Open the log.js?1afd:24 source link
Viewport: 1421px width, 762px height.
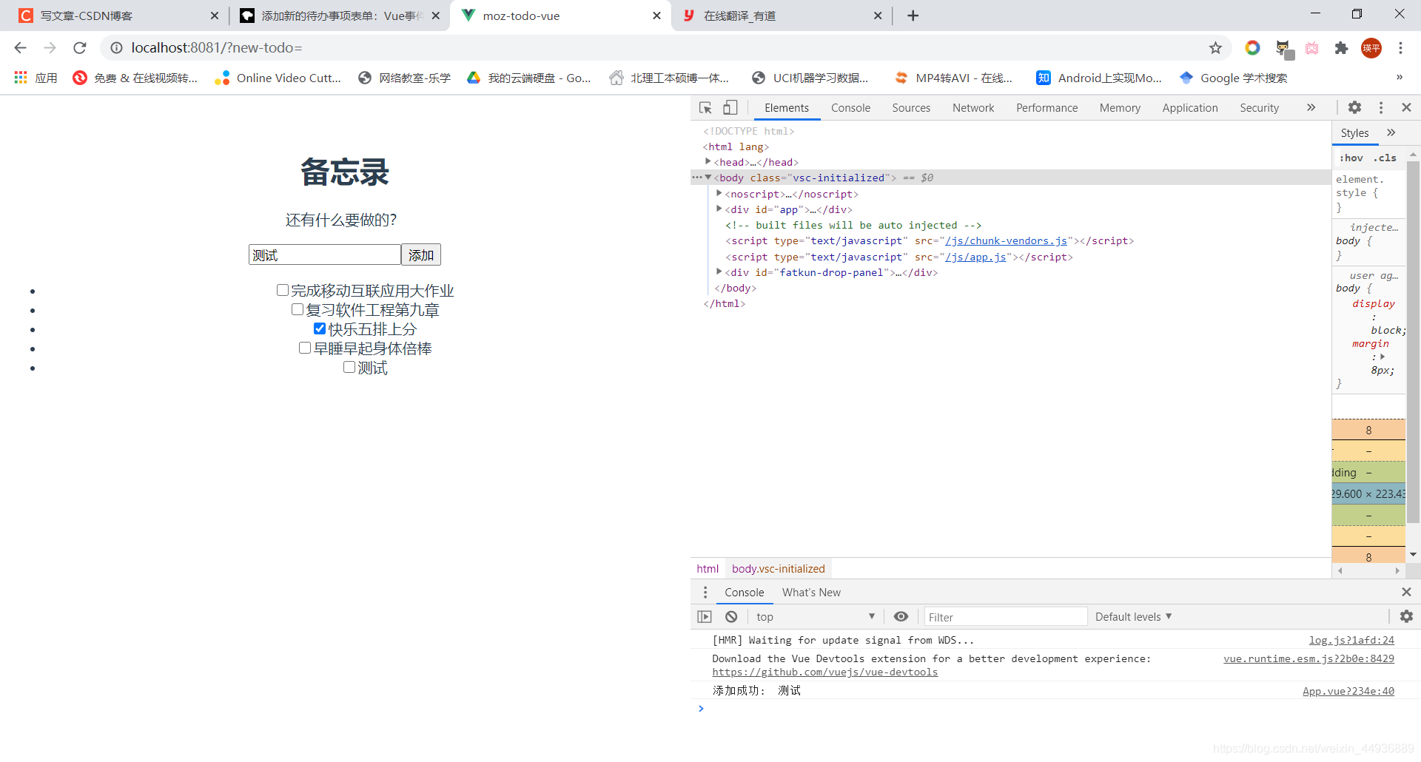(x=1351, y=640)
